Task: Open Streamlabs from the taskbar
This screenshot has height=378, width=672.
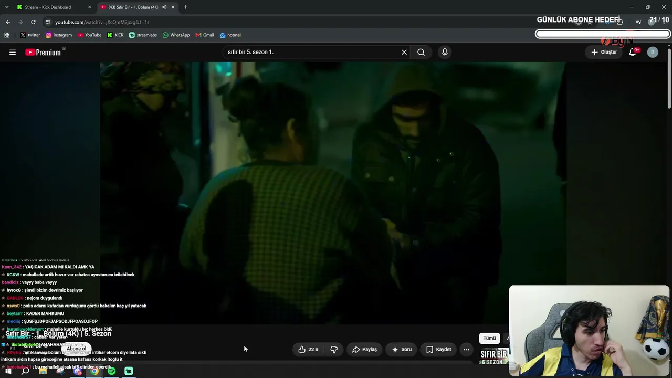Action: pos(129,371)
